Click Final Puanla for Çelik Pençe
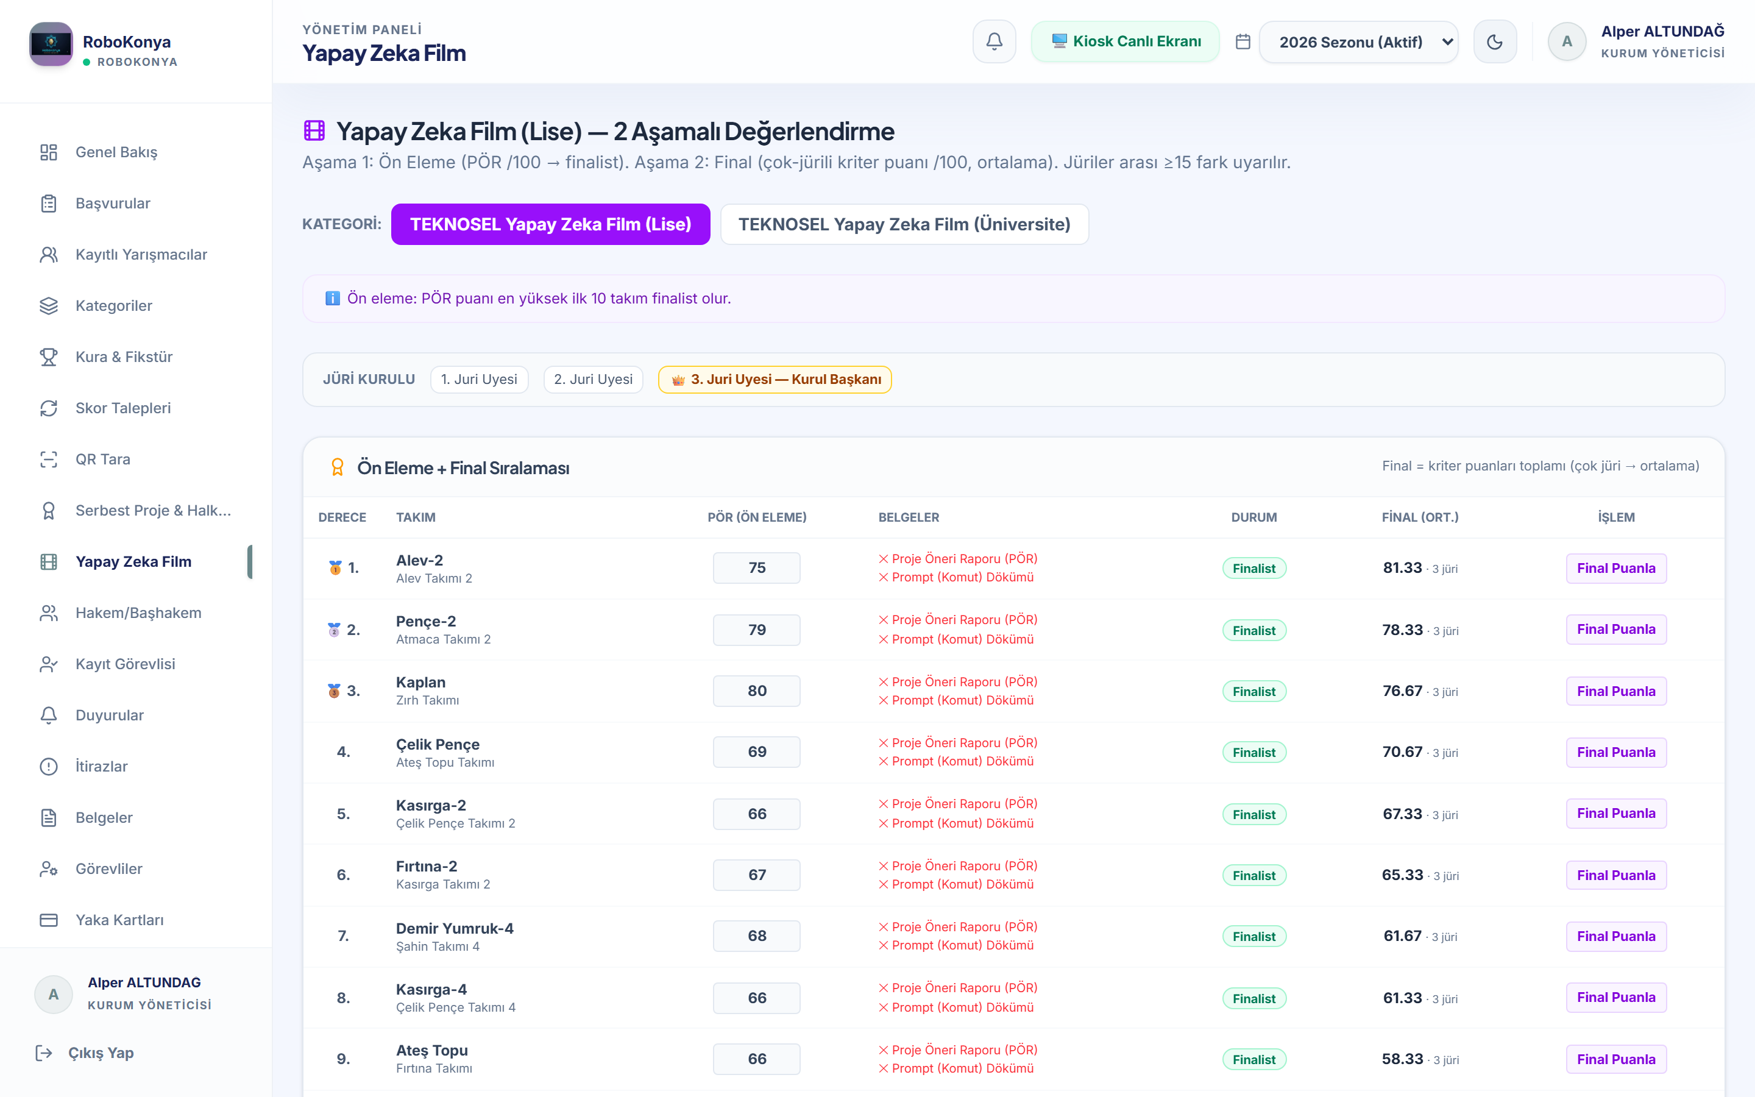 1616,753
